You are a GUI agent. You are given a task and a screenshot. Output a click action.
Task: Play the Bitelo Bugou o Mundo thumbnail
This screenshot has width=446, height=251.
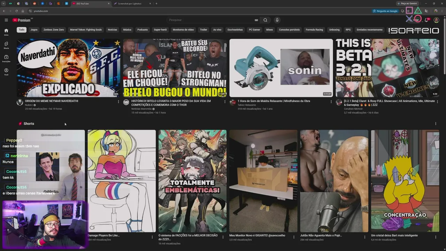point(175,68)
